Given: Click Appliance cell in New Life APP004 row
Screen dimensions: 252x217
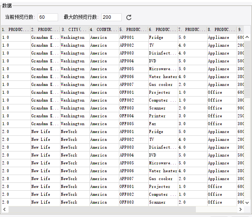Looking at the screenshot, I should click(222, 155).
